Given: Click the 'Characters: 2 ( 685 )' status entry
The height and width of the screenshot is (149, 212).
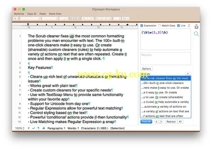Looking at the screenshot, I should click(94, 128).
